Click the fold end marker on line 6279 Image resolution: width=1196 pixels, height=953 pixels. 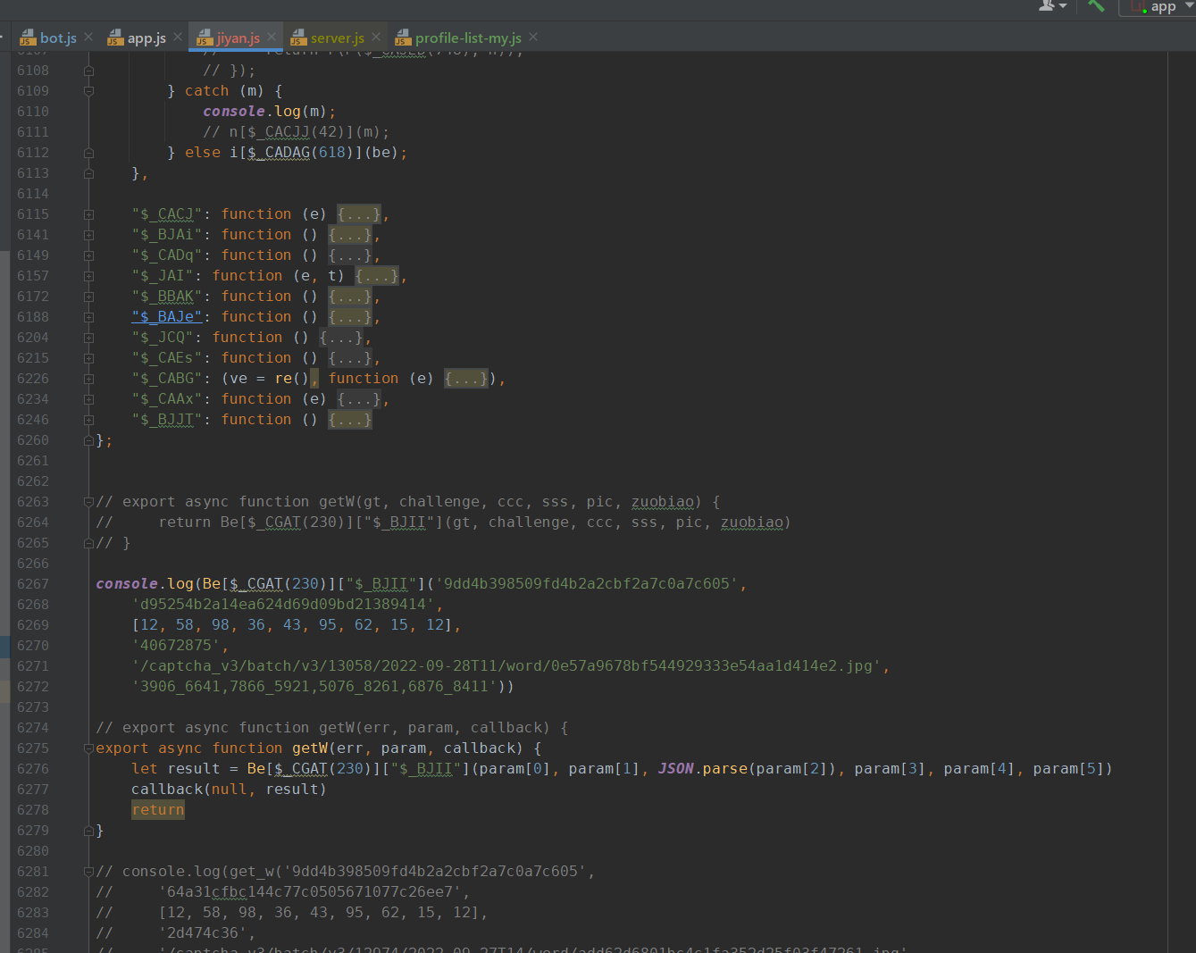click(88, 831)
